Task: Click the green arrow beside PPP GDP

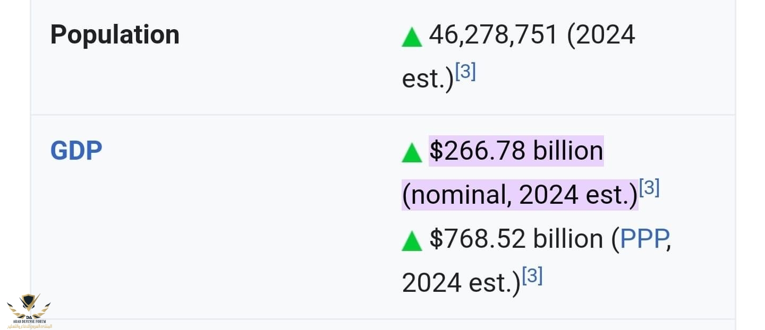Action: 412,241
